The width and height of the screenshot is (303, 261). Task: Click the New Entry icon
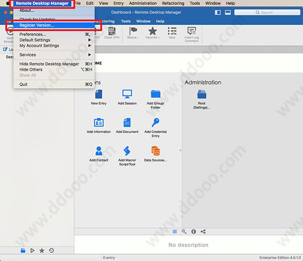99,94
